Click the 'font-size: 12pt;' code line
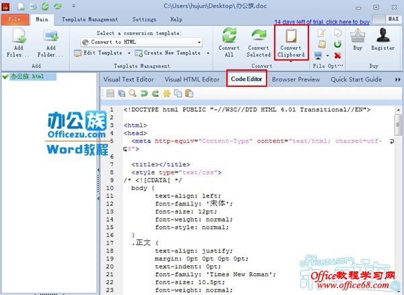The width and height of the screenshot is (404, 295). click(186, 211)
